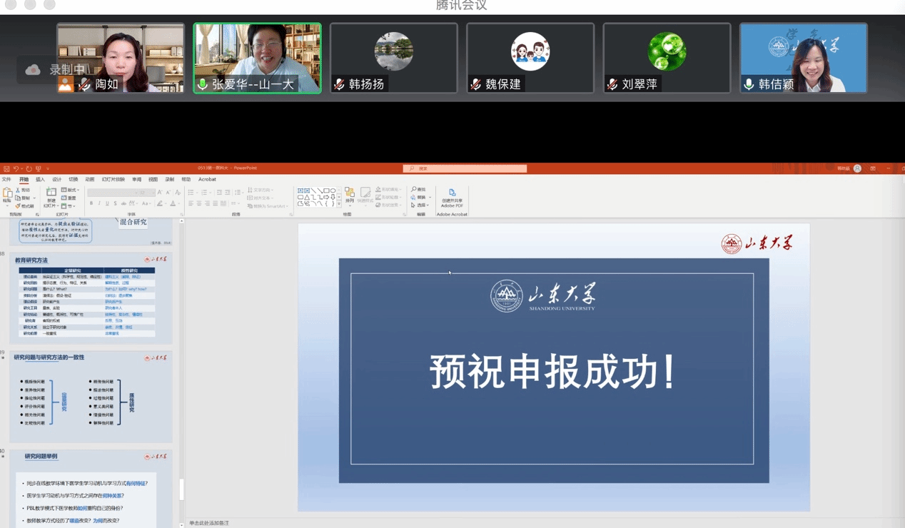Click the Replace (替换) button

[x=420, y=198]
